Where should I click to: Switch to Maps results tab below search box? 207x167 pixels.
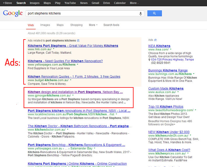(x=60, y=25)
